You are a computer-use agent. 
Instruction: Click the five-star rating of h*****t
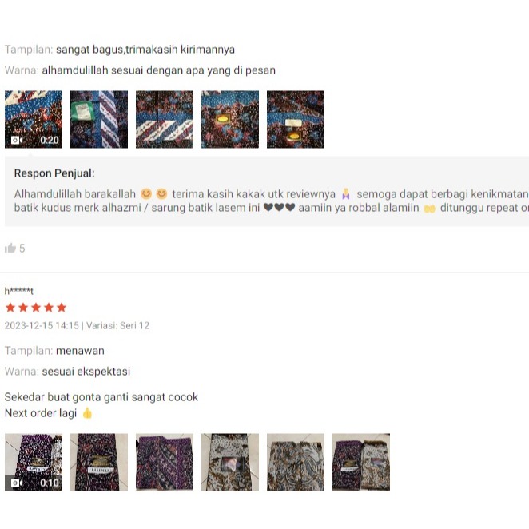pyautogui.click(x=36, y=308)
